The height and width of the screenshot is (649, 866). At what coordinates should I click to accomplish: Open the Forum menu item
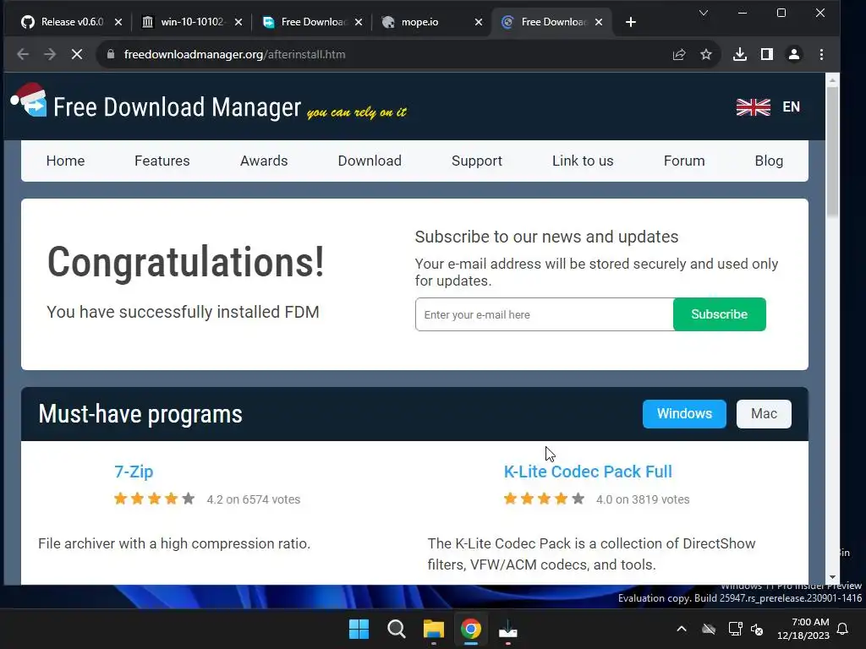pyautogui.click(x=683, y=161)
